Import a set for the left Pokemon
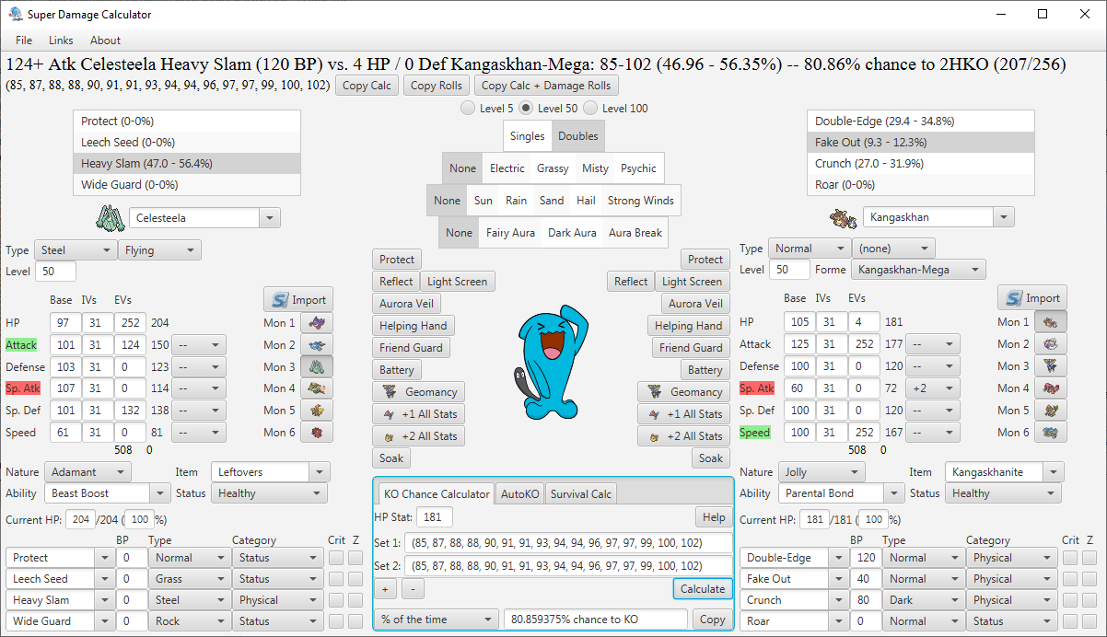The width and height of the screenshot is (1107, 637). click(298, 299)
